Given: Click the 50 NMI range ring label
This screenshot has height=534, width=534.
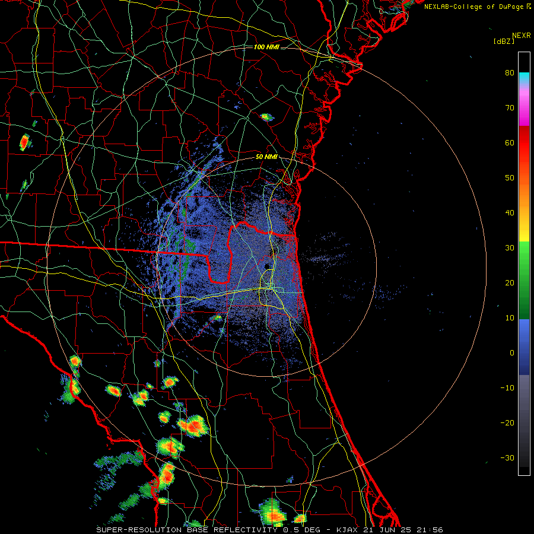Looking at the screenshot, I should 266,157.
